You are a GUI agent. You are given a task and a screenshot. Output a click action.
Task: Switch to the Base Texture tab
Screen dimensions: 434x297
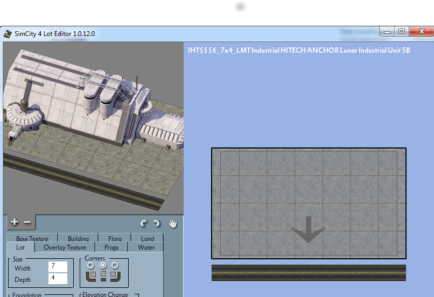pos(32,238)
